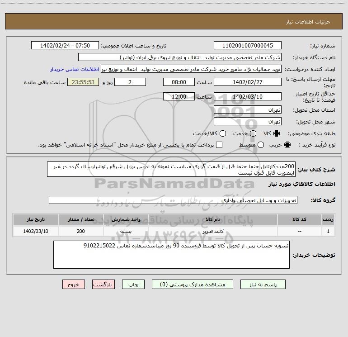Screen dimensions: 348x337
Task: Click the row number 1 cell
Action: pyautogui.click(x=328, y=231)
